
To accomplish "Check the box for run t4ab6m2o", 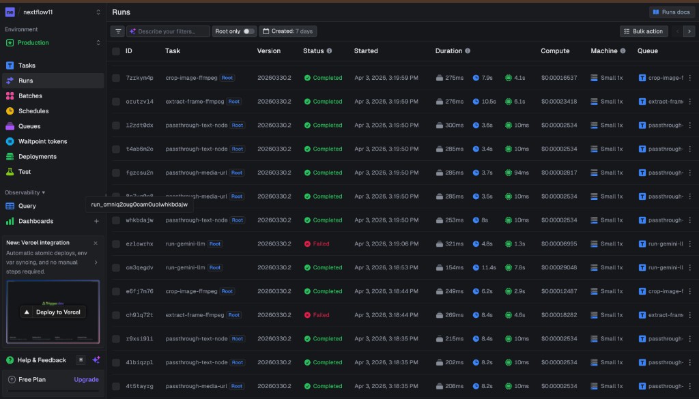I will coord(116,149).
